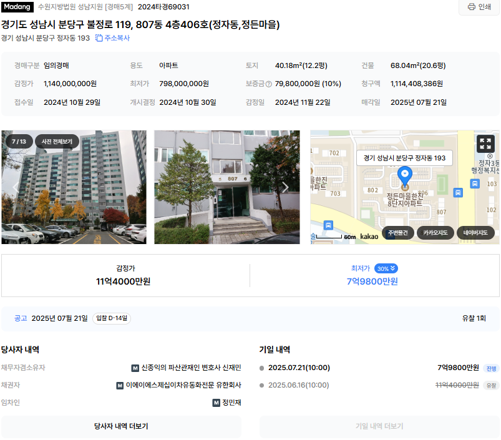This screenshot has height=440, width=501.
Task: Click the Madang logo badge
Action: click(17, 7)
